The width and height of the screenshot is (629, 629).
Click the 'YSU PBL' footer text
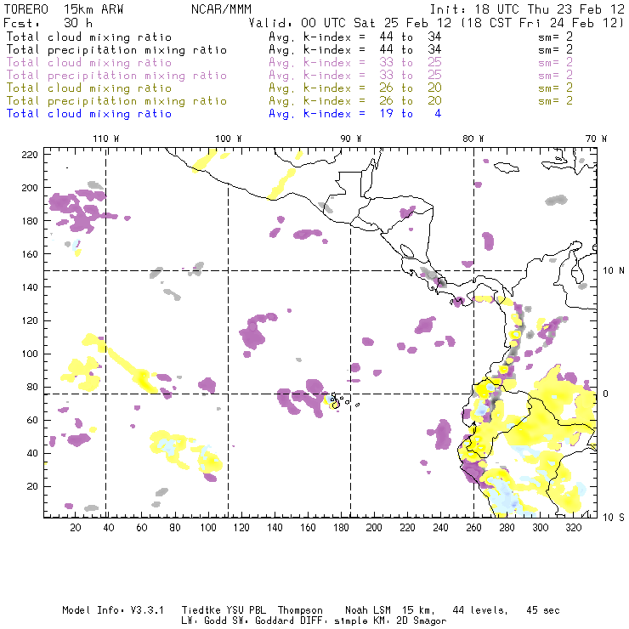pos(246,610)
